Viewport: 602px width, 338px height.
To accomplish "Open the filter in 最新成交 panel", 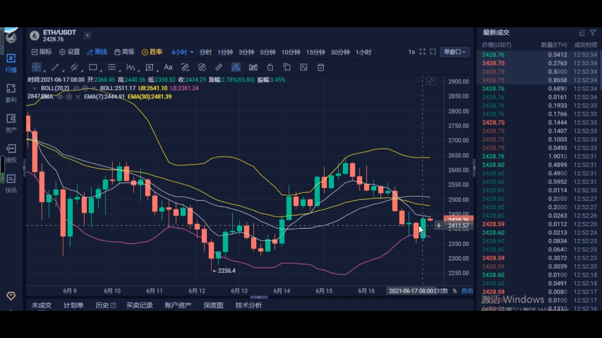I will [x=593, y=33].
